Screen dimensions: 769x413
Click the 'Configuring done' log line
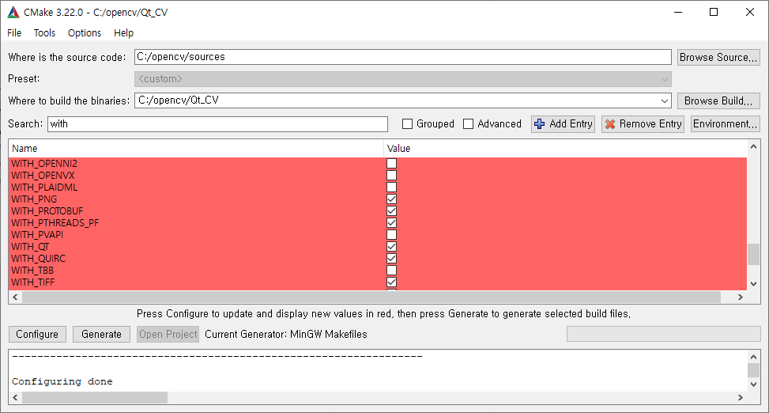[62, 381]
